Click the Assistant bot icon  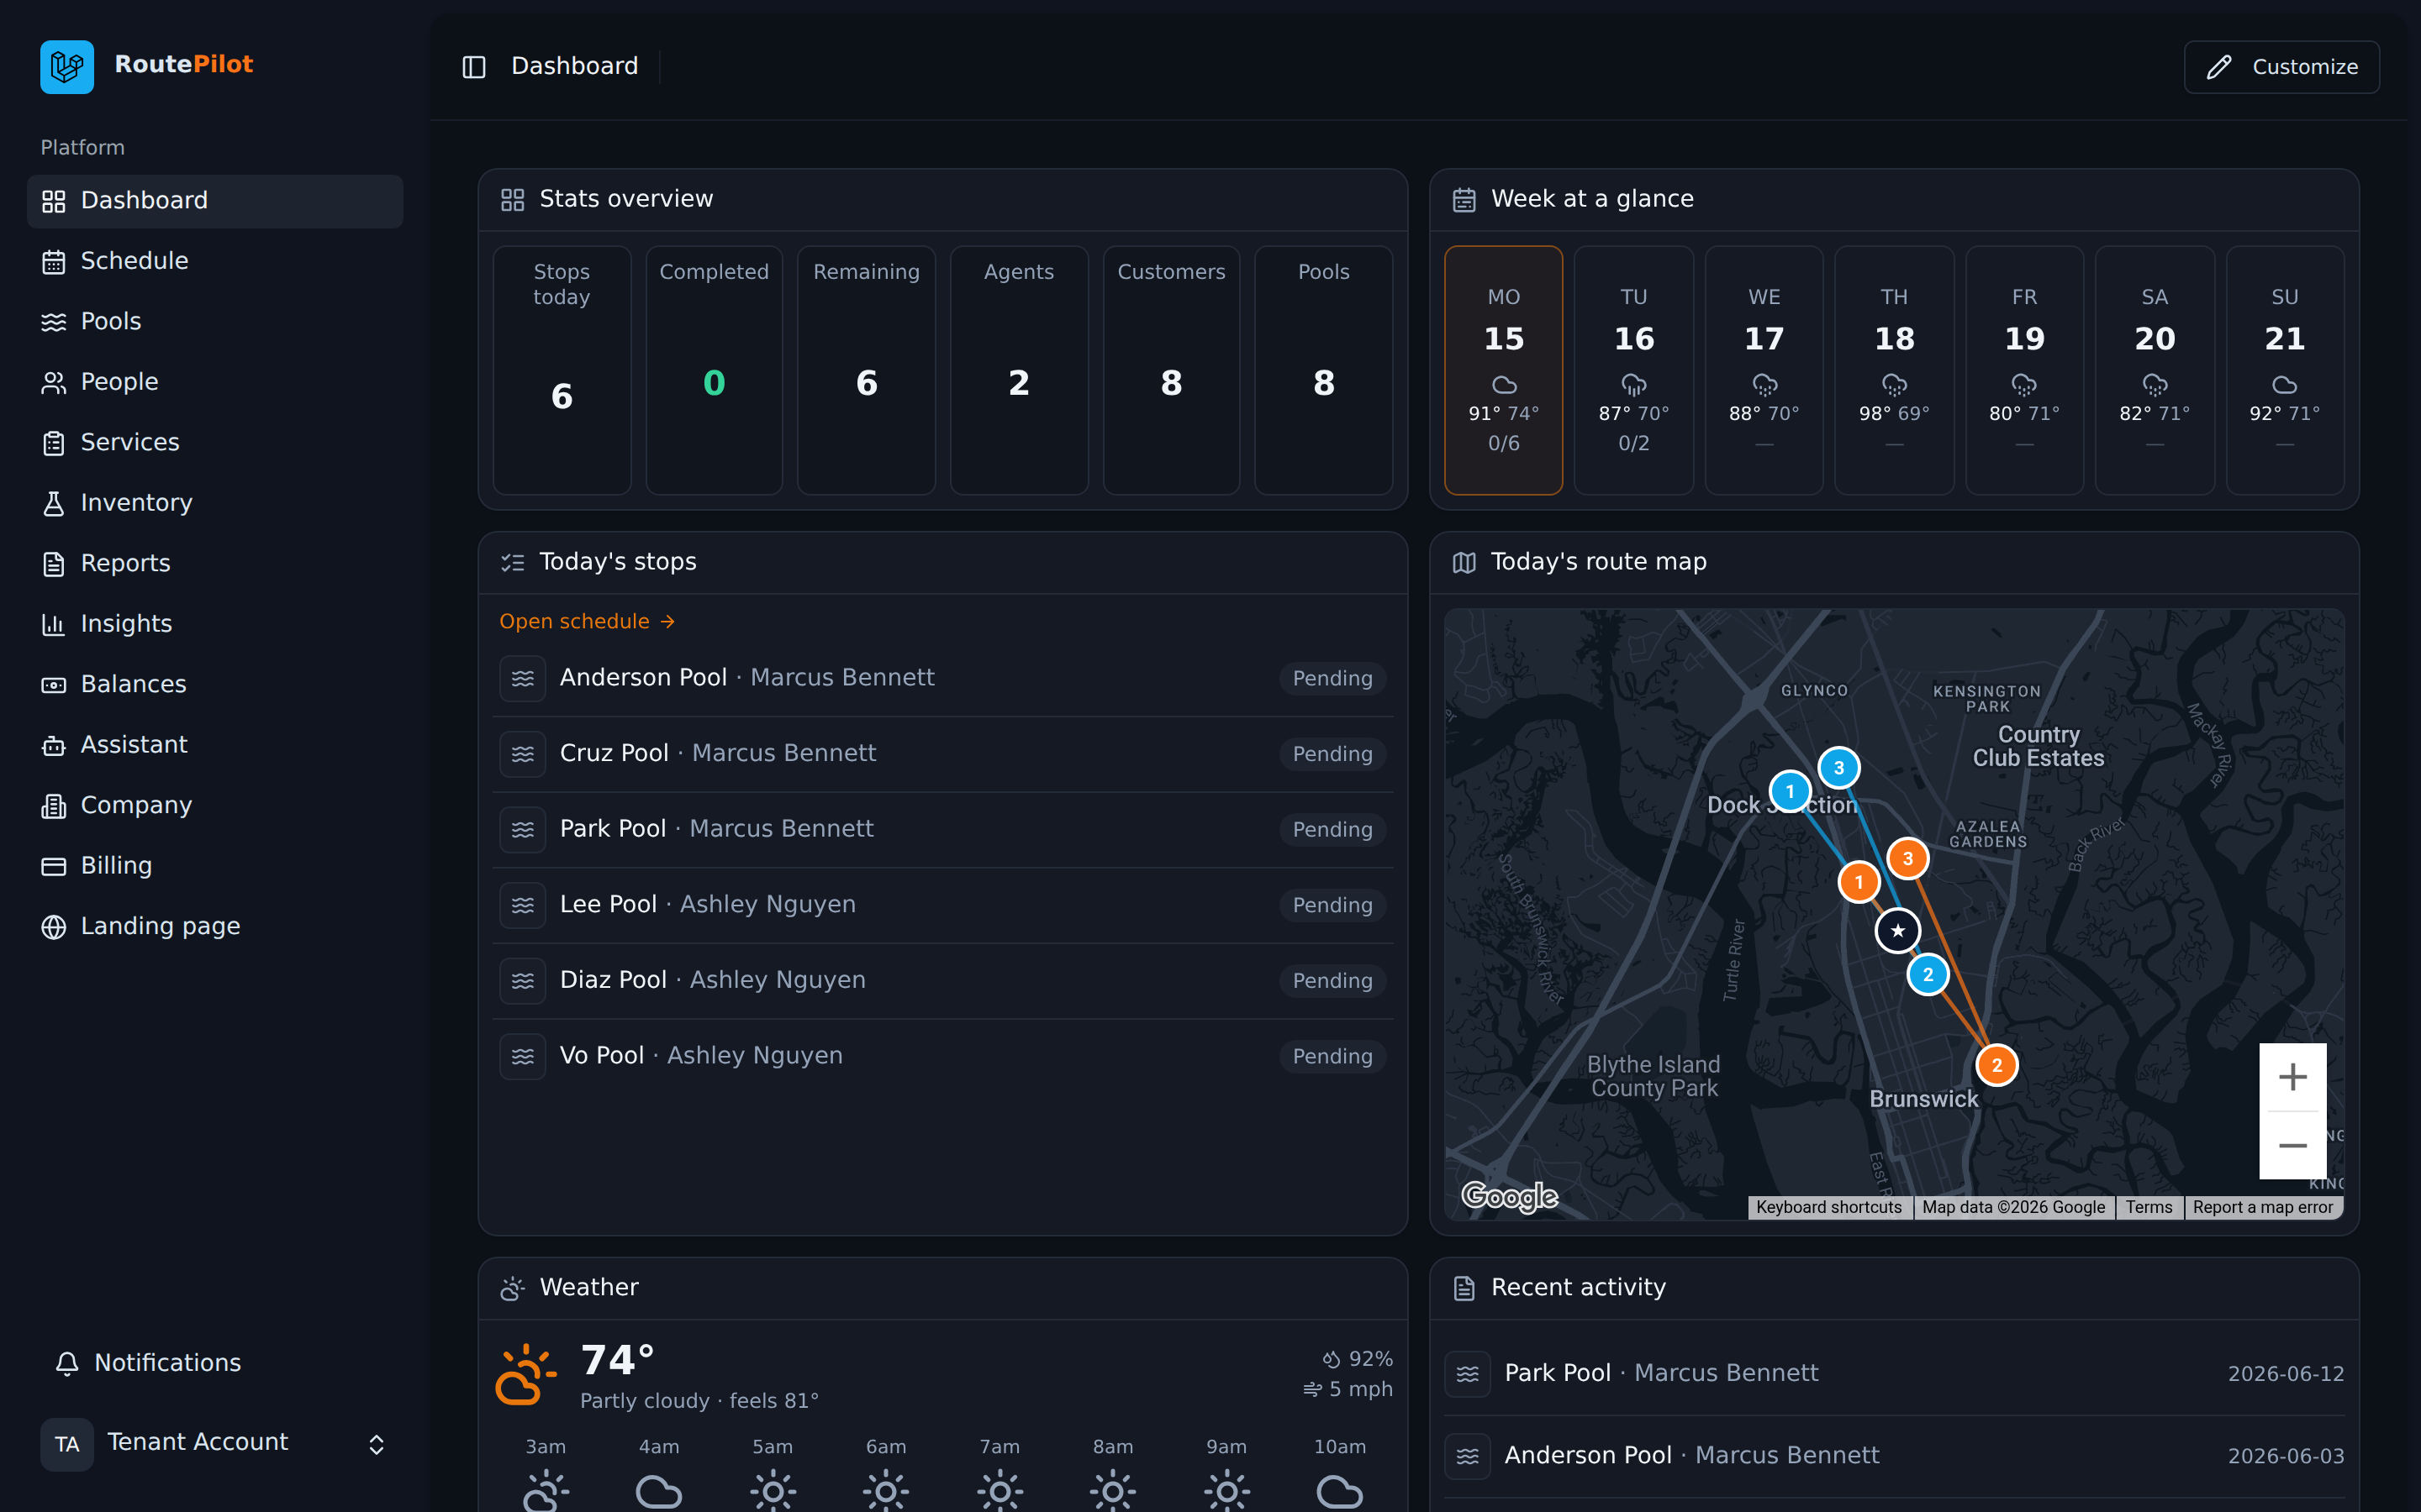pyautogui.click(x=54, y=745)
